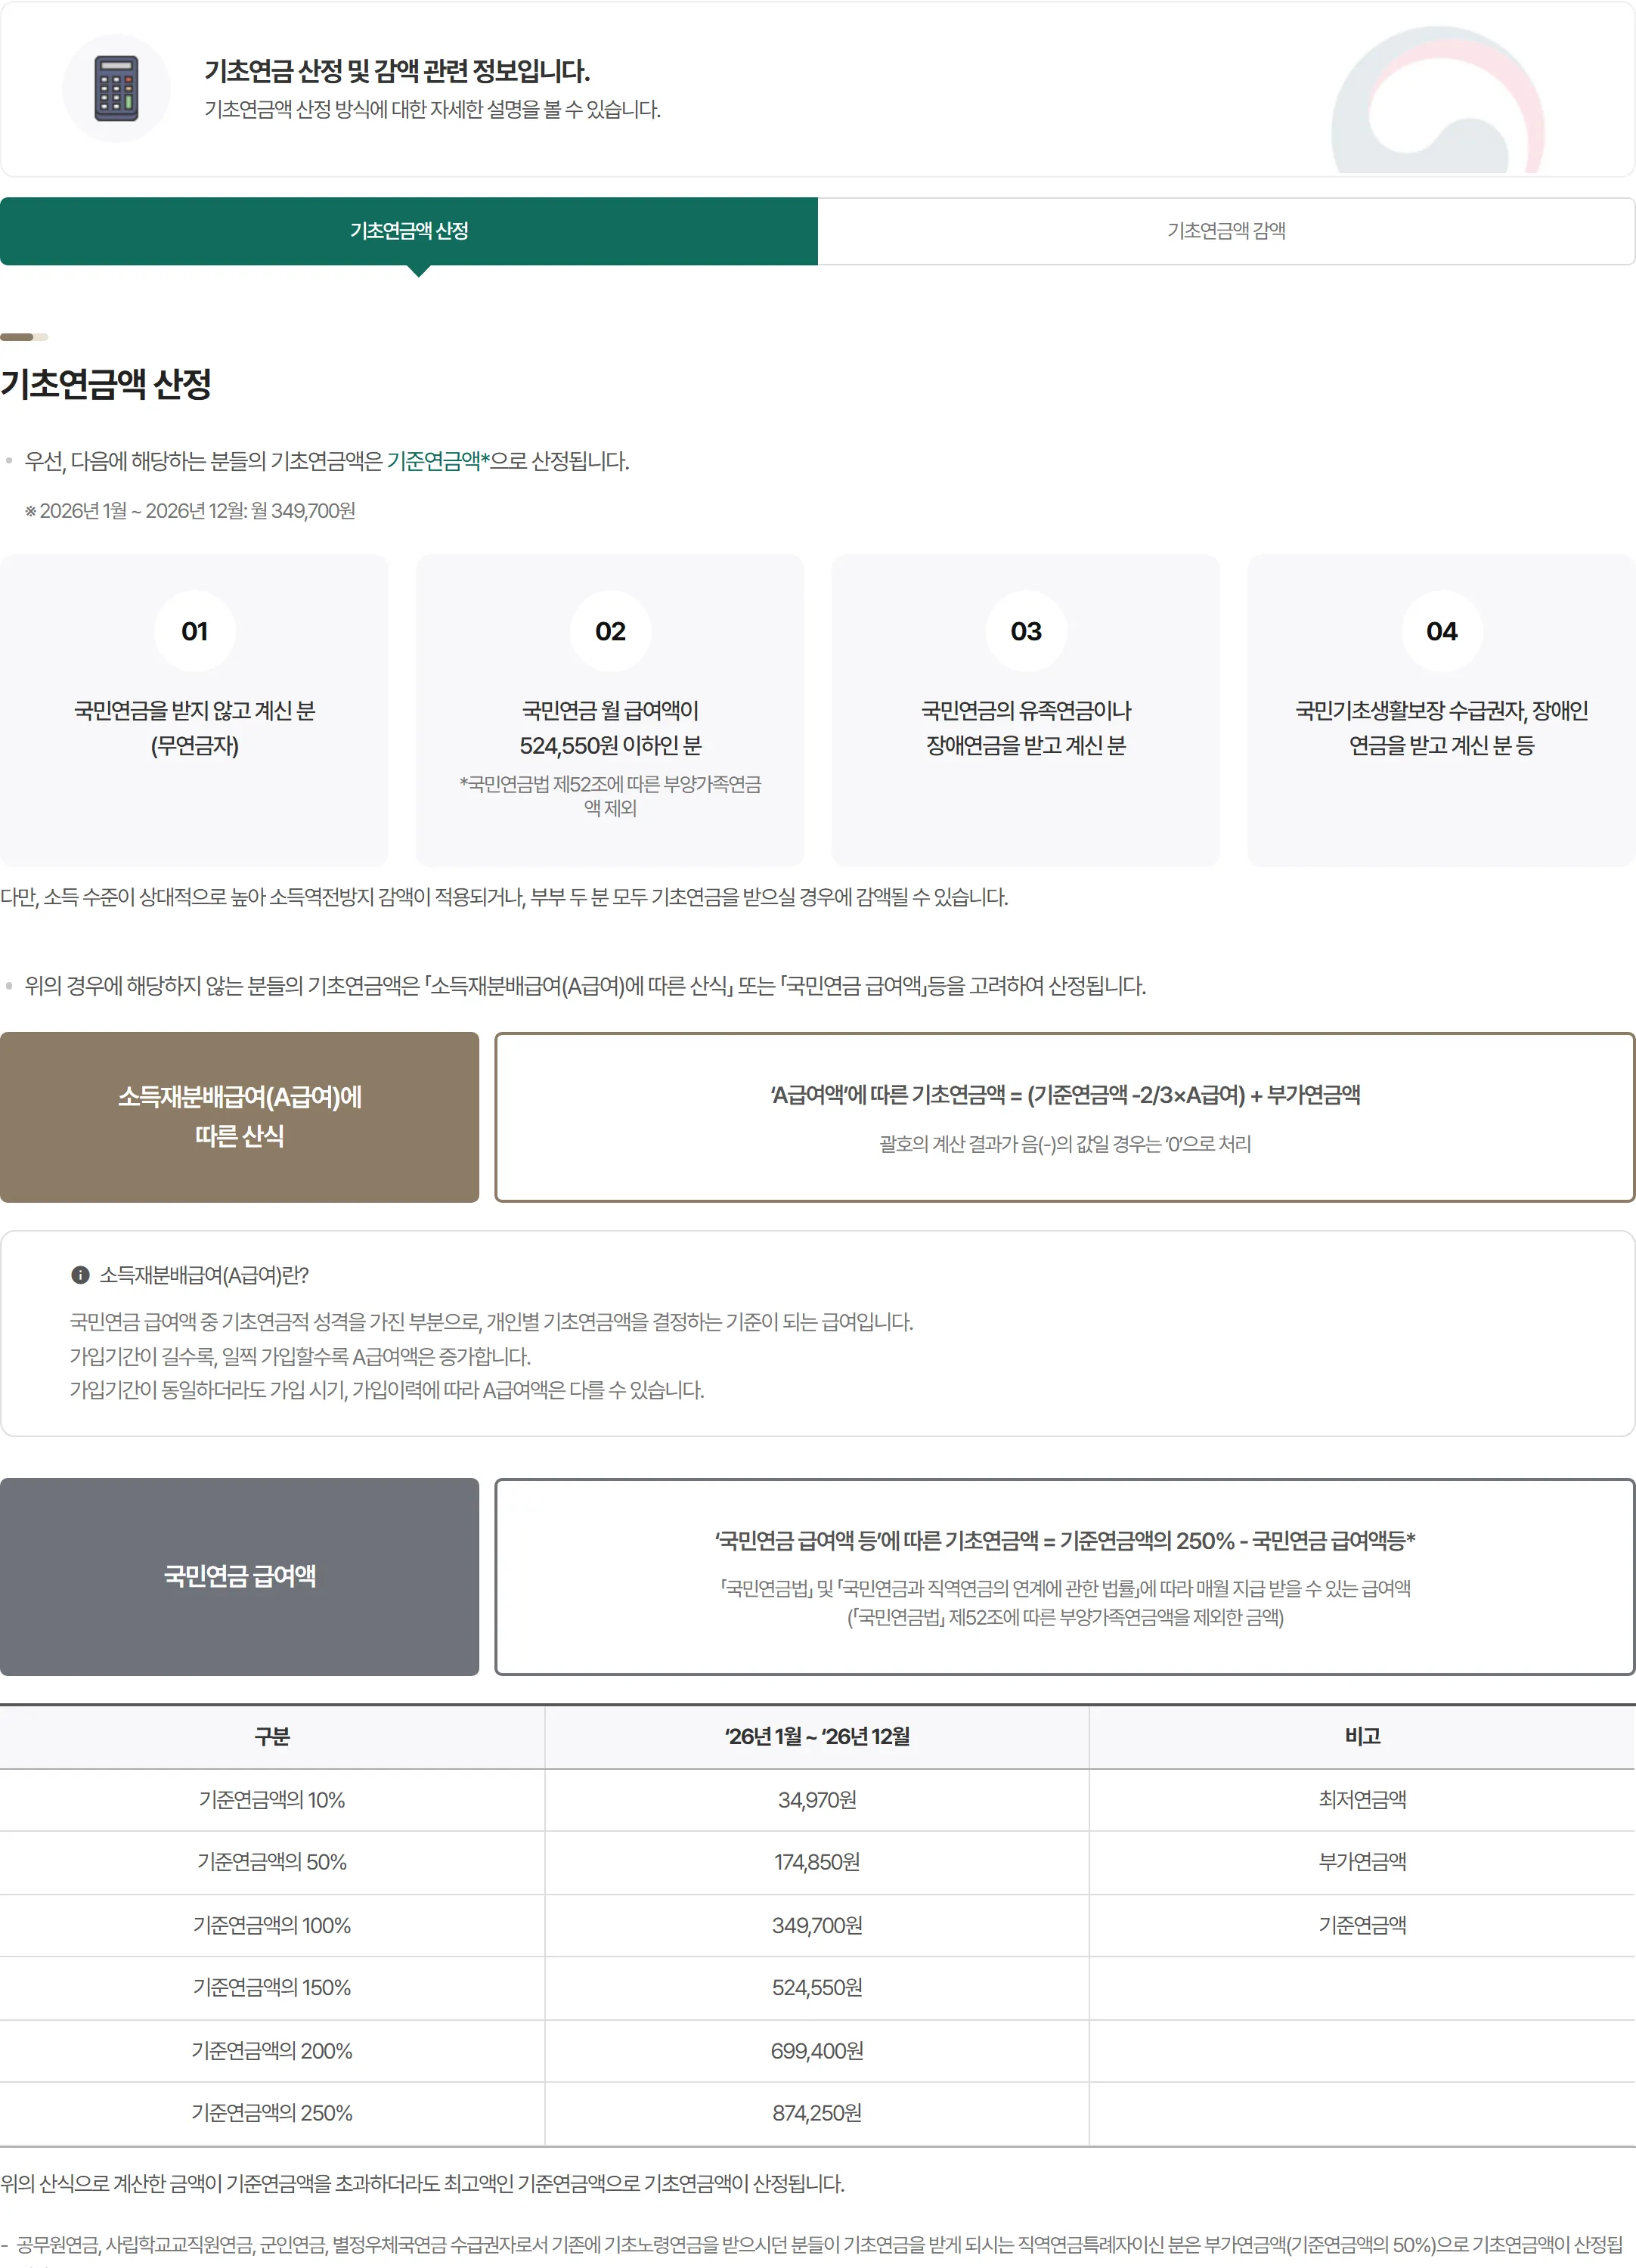Image resolution: width=1636 pixels, height=2268 pixels.
Task: Select the 기초연금액 산정 tab
Action: point(409,231)
